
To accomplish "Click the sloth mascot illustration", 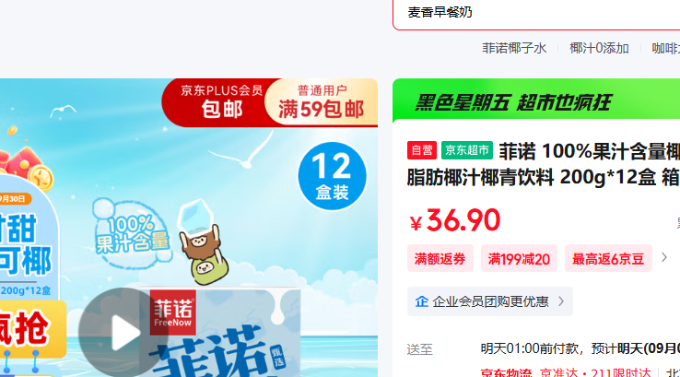I will [204, 253].
